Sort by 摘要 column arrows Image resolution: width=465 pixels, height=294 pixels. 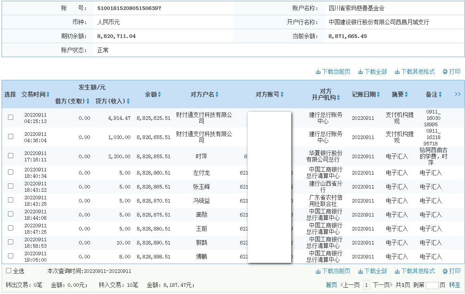coord(406,94)
